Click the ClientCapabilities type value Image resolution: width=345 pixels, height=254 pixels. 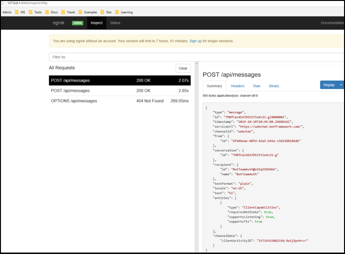coord(261,208)
